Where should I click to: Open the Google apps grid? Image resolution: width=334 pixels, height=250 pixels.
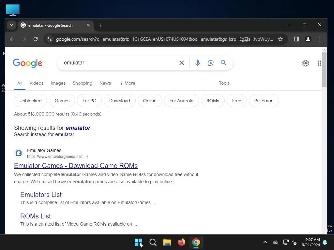click(x=320, y=63)
